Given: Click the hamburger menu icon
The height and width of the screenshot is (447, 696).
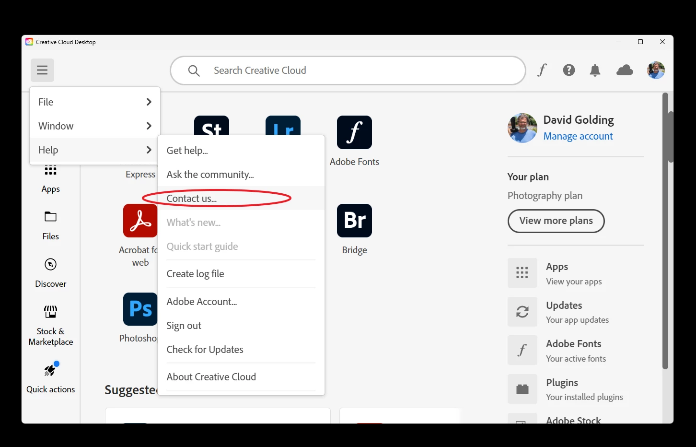Looking at the screenshot, I should click(42, 70).
